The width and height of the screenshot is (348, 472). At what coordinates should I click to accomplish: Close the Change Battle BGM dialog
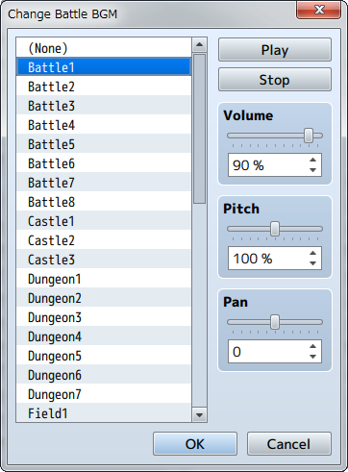point(319,10)
